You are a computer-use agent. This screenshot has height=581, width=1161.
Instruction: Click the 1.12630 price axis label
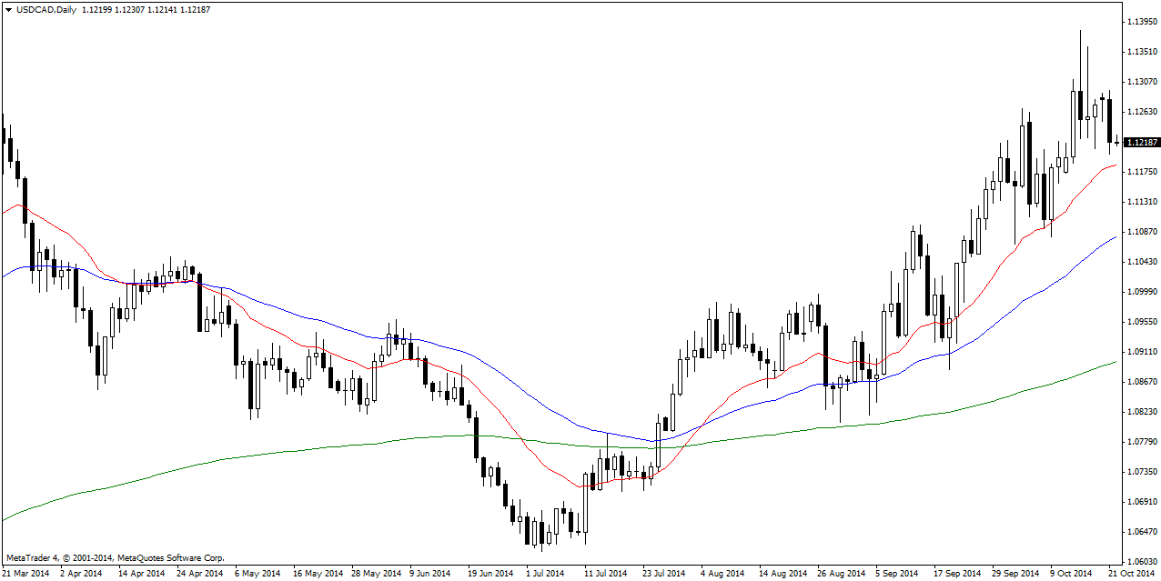point(1141,112)
